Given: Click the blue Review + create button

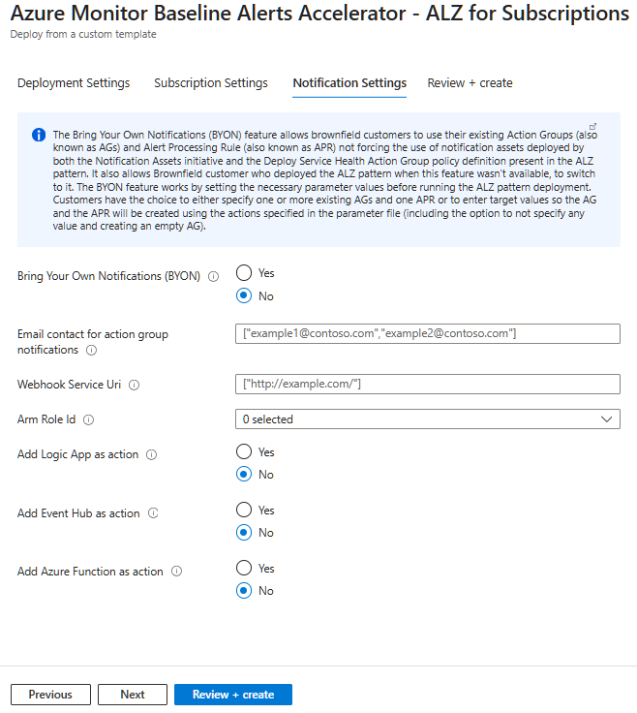Looking at the screenshot, I should [233, 695].
